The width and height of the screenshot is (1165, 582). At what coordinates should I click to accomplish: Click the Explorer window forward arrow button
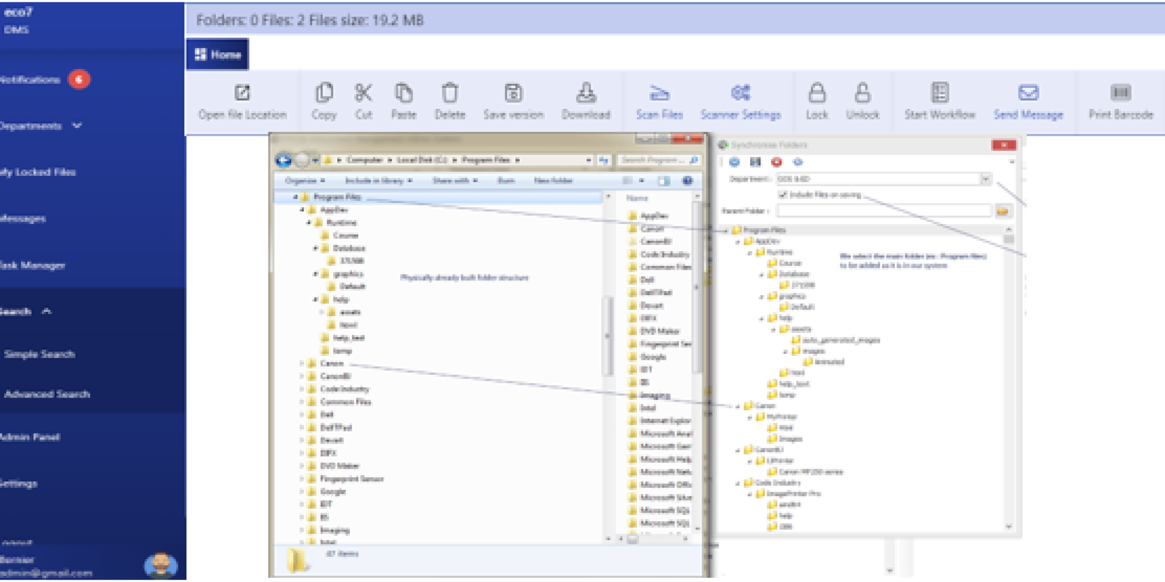302,161
